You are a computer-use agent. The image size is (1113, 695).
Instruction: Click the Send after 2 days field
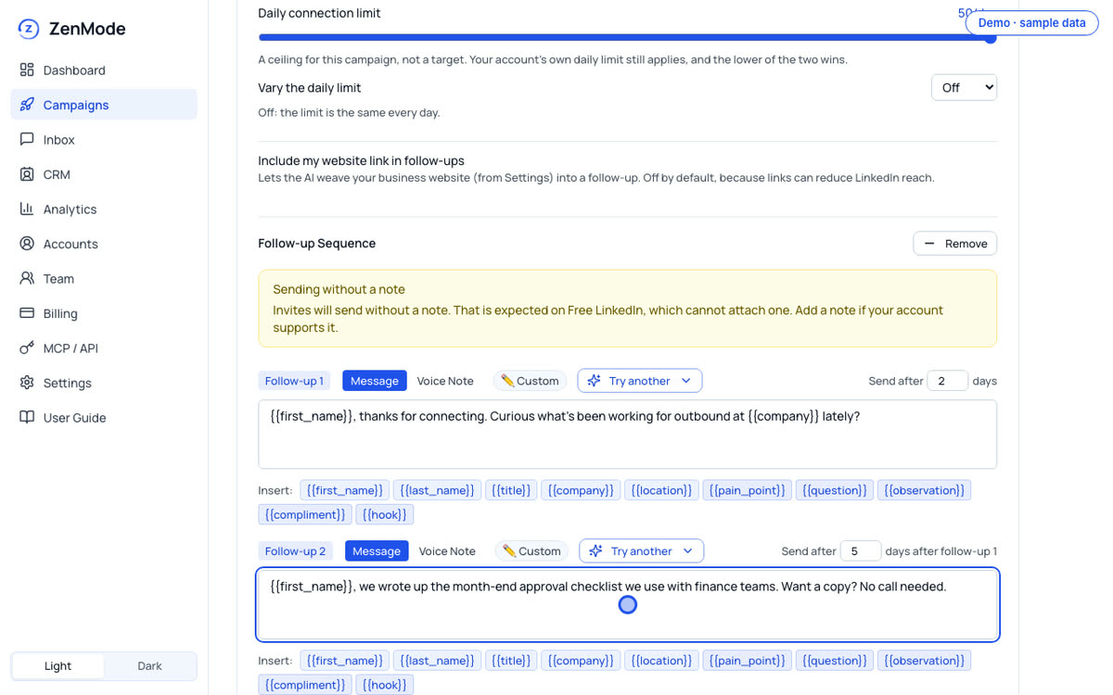click(x=947, y=381)
